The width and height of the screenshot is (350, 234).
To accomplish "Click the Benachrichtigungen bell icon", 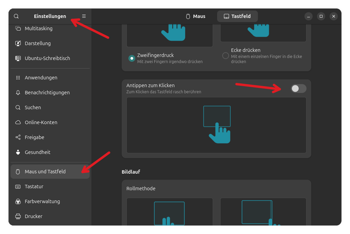I will tap(18, 93).
